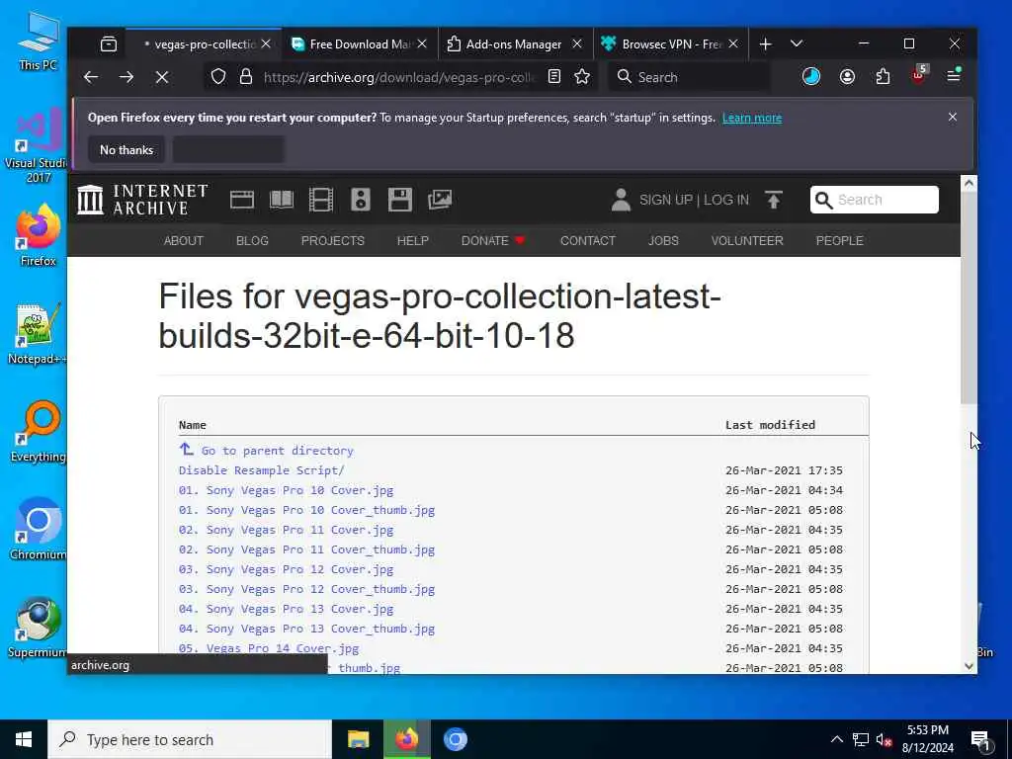The image size is (1012, 759).
Task: Open Internet Archive web icon
Action: tap(242, 200)
